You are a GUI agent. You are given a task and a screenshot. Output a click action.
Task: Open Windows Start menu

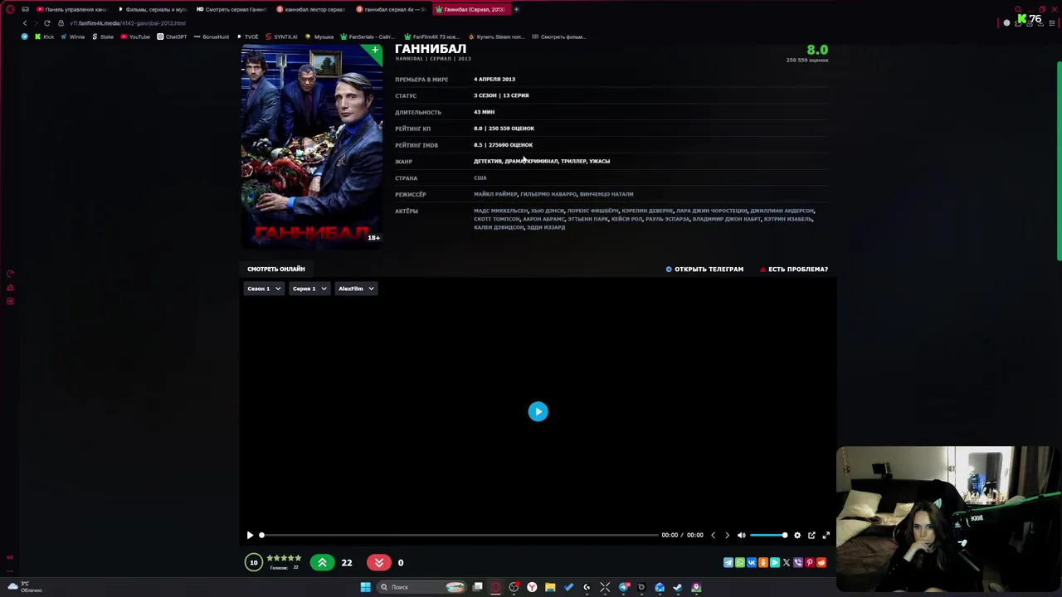tap(365, 587)
